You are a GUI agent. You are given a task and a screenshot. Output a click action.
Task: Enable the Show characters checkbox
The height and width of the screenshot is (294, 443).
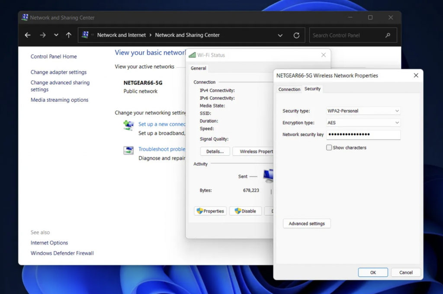tap(329, 148)
